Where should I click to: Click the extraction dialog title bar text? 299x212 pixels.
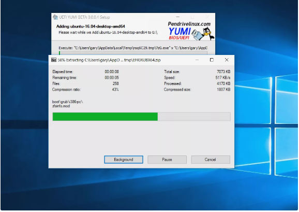click(109, 60)
